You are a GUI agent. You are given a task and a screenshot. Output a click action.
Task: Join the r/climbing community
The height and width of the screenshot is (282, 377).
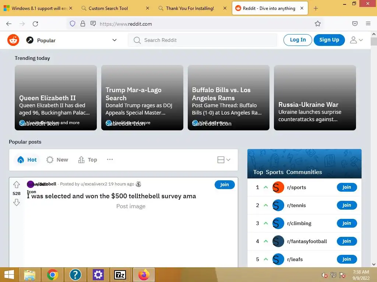346,223
